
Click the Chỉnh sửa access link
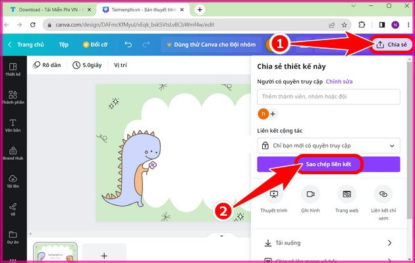339,82
